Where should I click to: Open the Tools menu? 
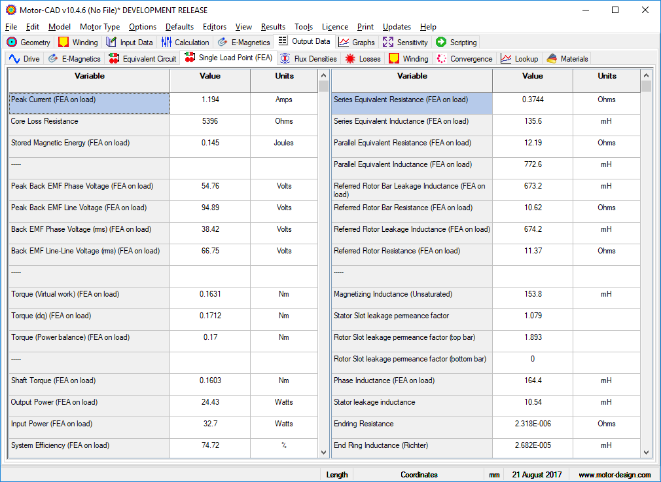coord(304,27)
